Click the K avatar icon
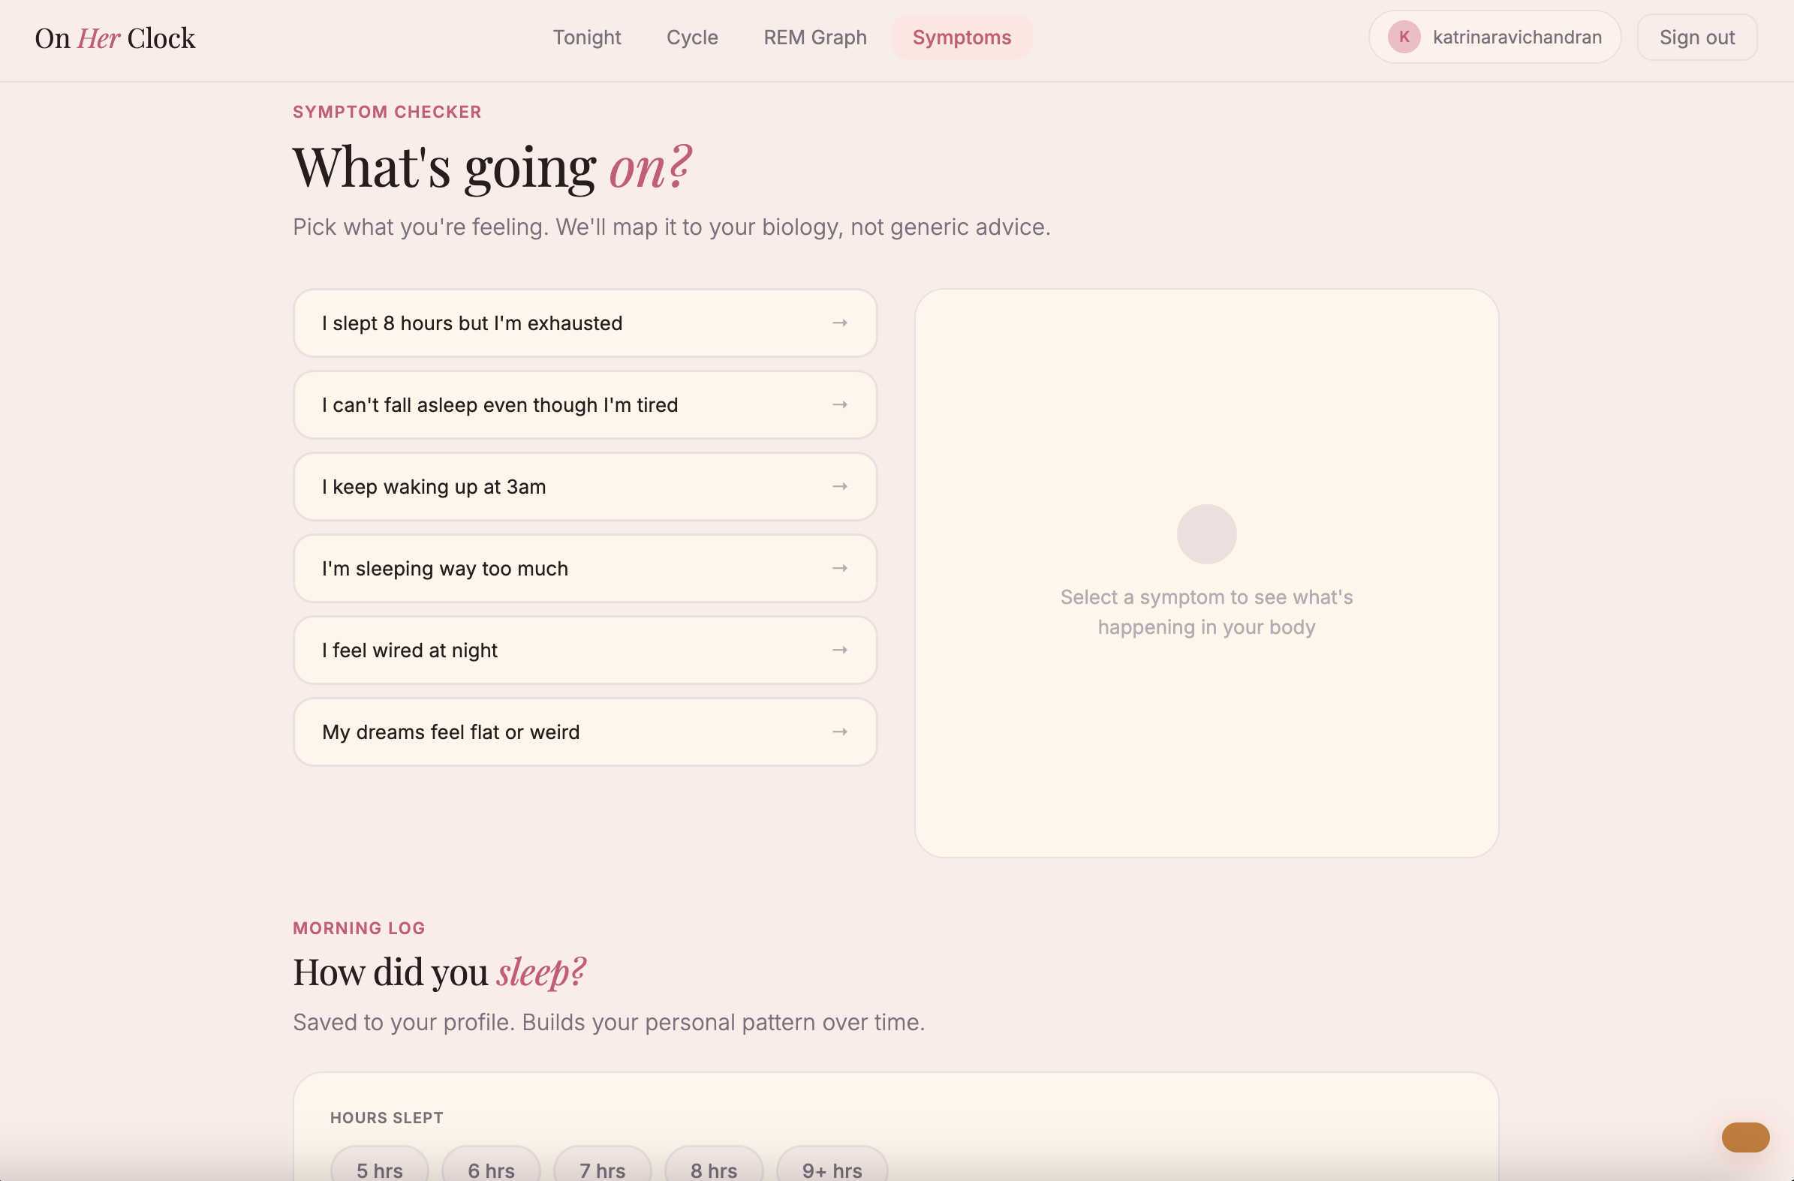Screen dimensions: 1794x1181 (1404, 37)
